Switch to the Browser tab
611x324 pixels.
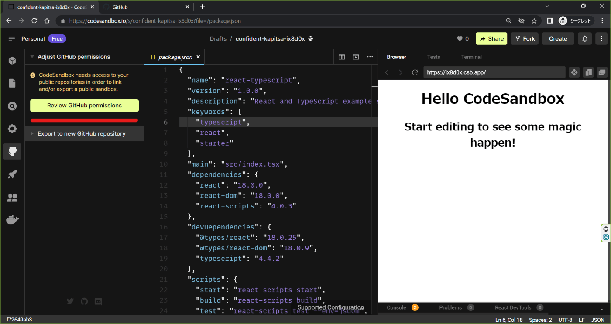click(x=396, y=57)
